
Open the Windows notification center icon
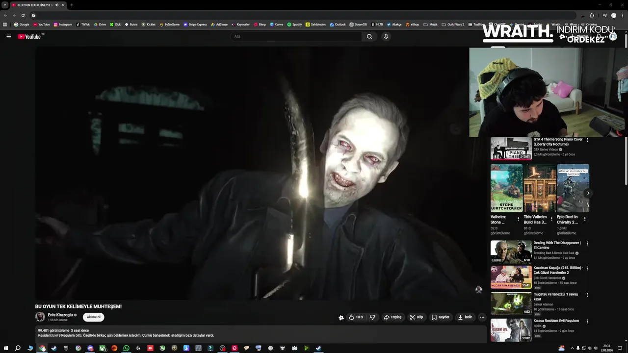(x=620, y=348)
